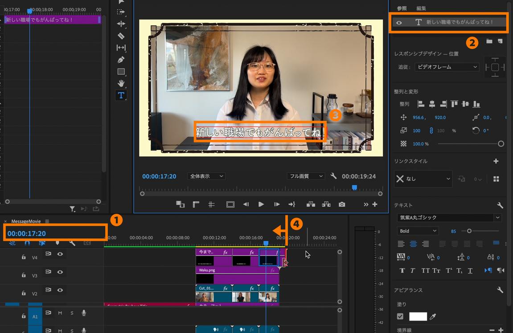Toggle the fill color checkbox
The height and width of the screenshot is (333, 513).
pos(400,317)
